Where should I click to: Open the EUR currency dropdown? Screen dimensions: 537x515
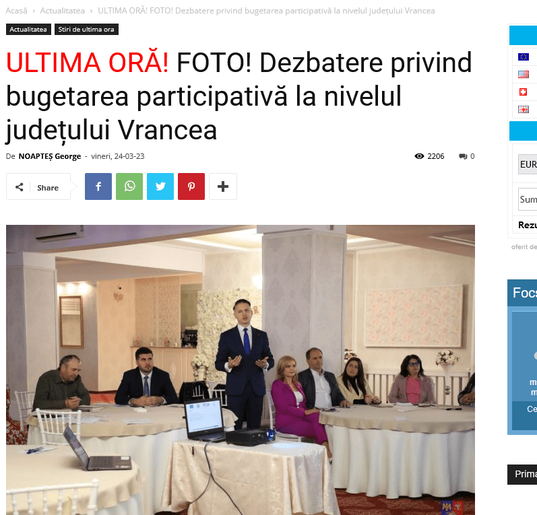click(x=528, y=164)
